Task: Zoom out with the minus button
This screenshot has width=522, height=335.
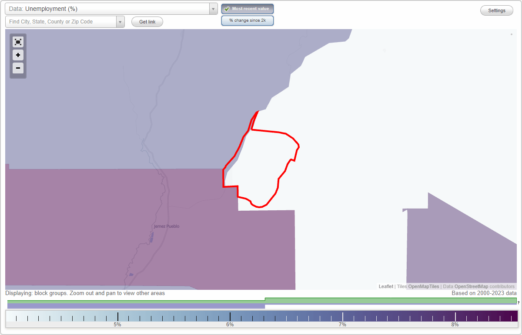Action: (18, 68)
